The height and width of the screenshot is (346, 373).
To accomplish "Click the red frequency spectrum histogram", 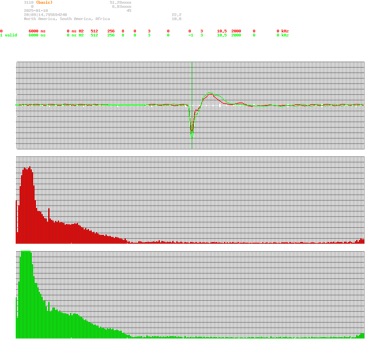I will pos(190,200).
